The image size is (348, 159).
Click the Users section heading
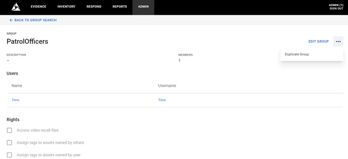point(13,73)
